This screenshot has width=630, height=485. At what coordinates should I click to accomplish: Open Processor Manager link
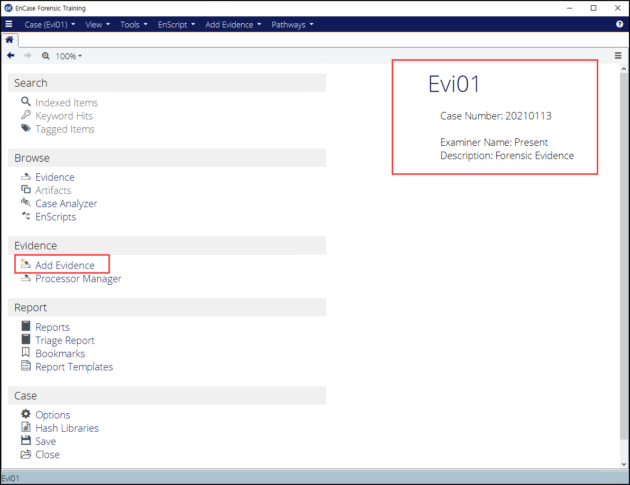(78, 278)
